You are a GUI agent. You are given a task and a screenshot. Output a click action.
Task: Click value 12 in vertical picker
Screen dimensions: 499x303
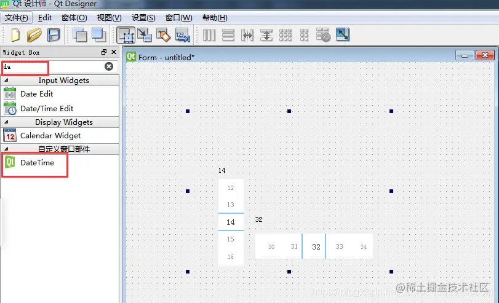pyautogui.click(x=231, y=188)
